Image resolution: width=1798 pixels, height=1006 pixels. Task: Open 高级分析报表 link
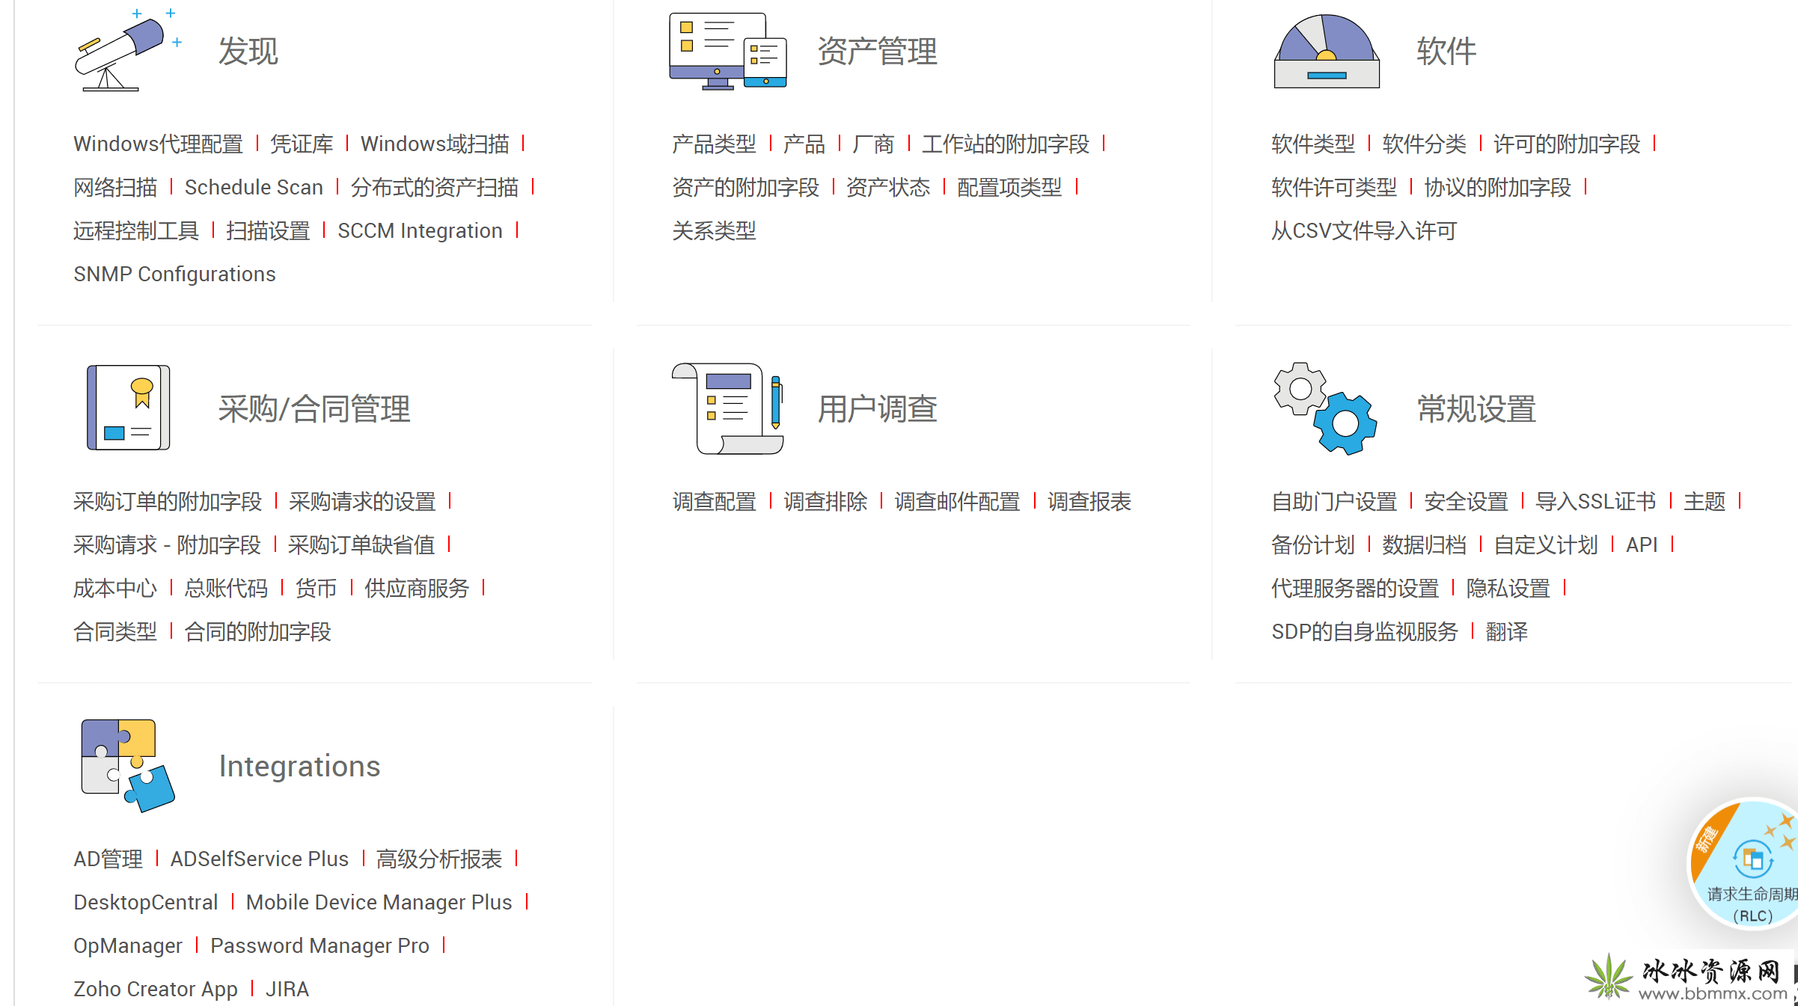[439, 859]
